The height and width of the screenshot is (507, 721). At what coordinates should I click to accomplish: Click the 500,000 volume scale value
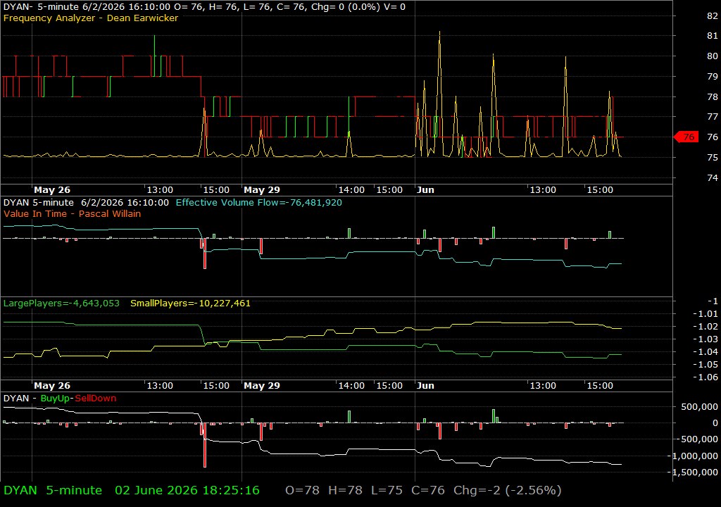click(x=699, y=407)
